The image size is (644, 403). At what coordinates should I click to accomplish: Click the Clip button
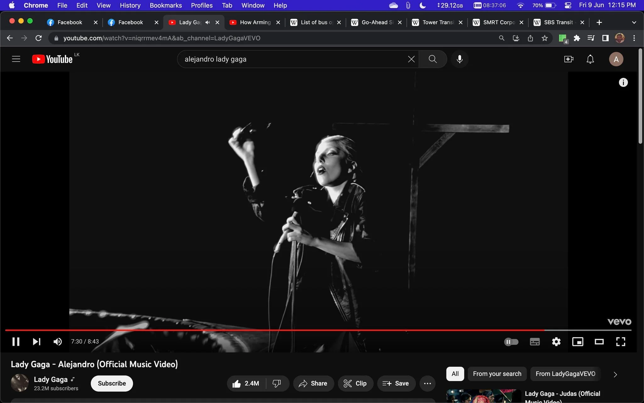pyautogui.click(x=355, y=383)
